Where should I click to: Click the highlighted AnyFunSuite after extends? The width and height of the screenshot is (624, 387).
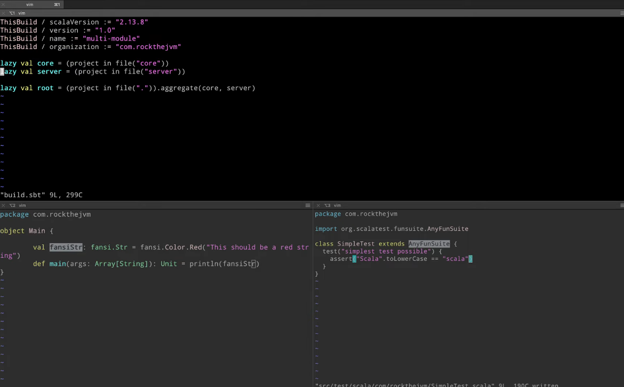429,244
